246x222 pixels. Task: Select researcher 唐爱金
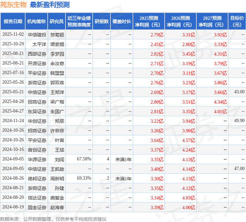57,198
